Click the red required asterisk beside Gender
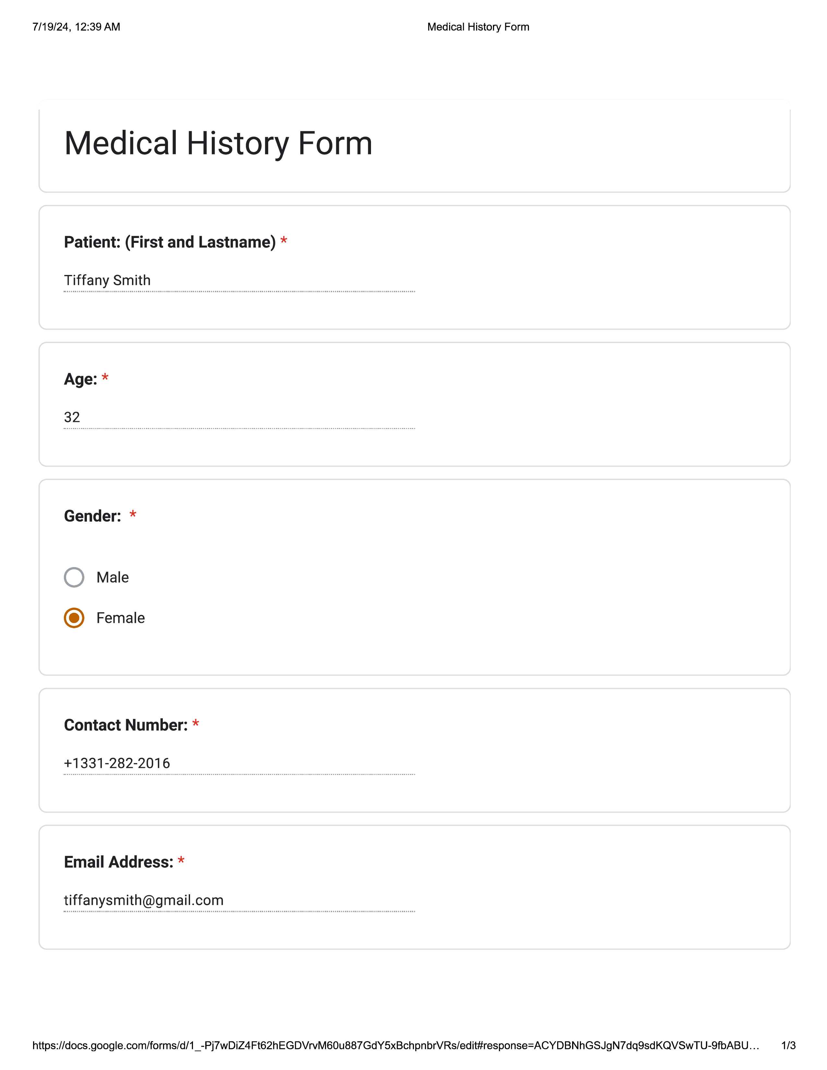827x1070 pixels. [x=133, y=515]
